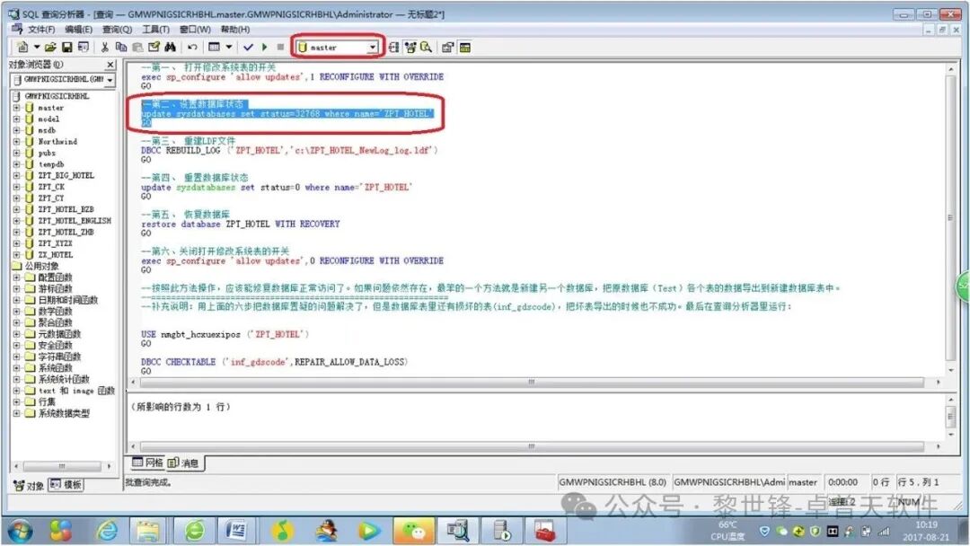Click the Execute Query green play icon

(x=265, y=47)
